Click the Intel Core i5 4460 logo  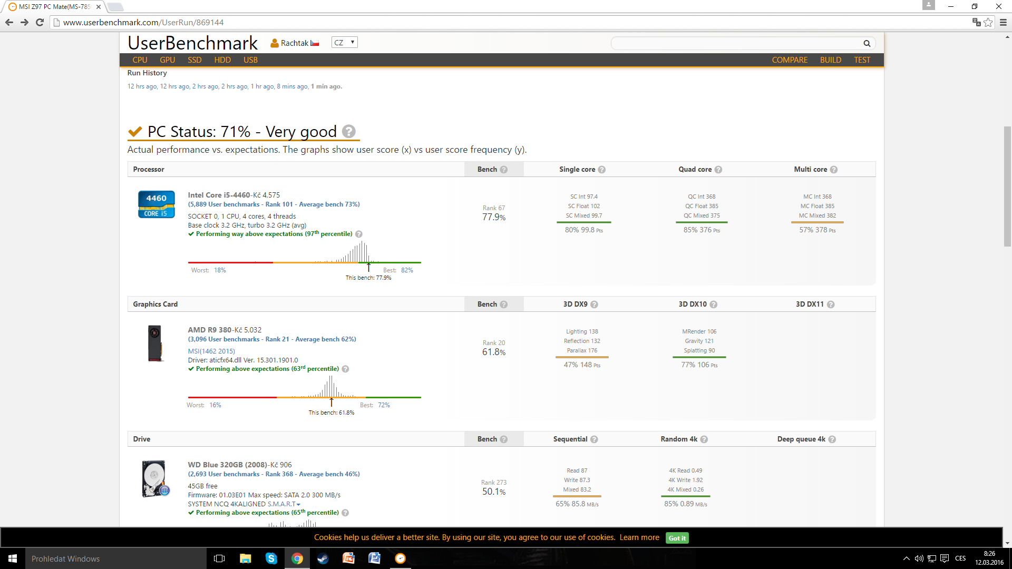(x=156, y=204)
